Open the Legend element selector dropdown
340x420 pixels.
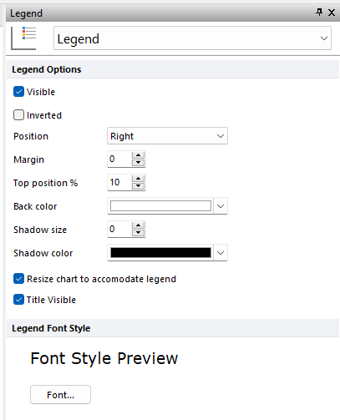coord(192,38)
